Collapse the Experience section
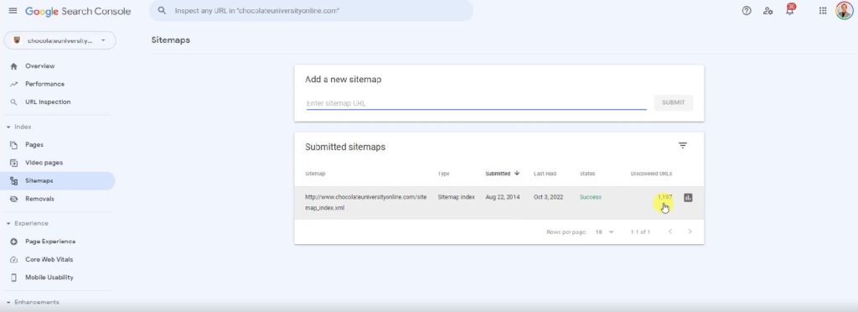This screenshot has width=858, height=312. point(27,223)
